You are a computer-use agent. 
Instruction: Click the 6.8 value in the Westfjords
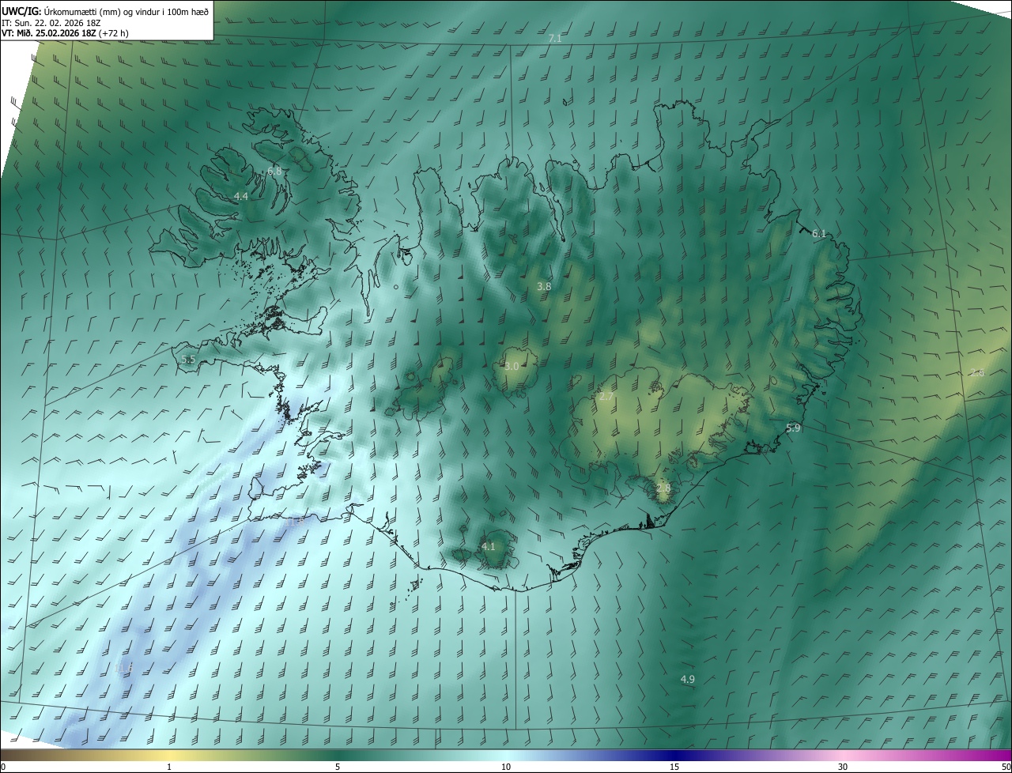click(x=274, y=171)
